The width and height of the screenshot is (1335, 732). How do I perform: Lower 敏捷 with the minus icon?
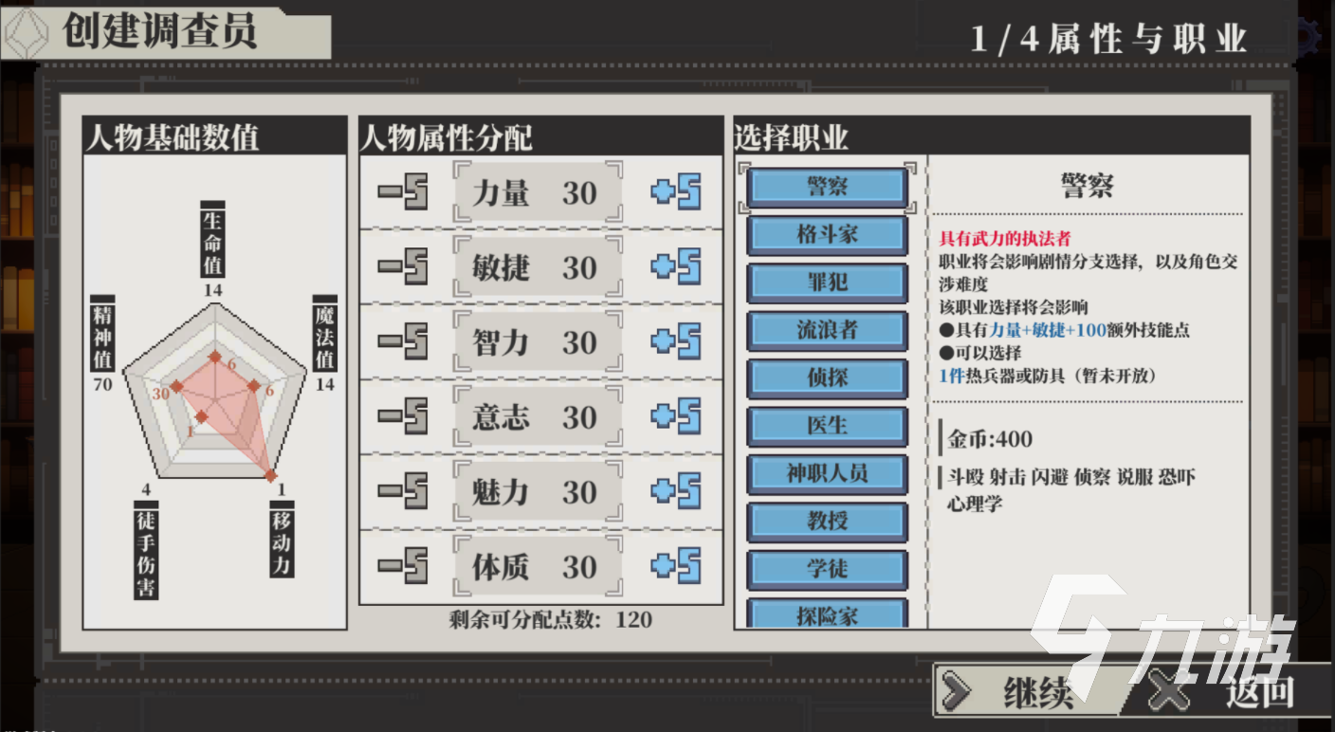403,267
